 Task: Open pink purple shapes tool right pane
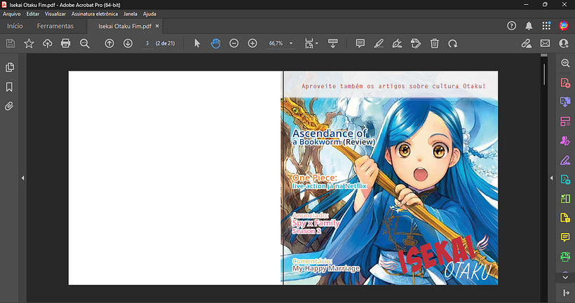pyautogui.click(x=565, y=141)
